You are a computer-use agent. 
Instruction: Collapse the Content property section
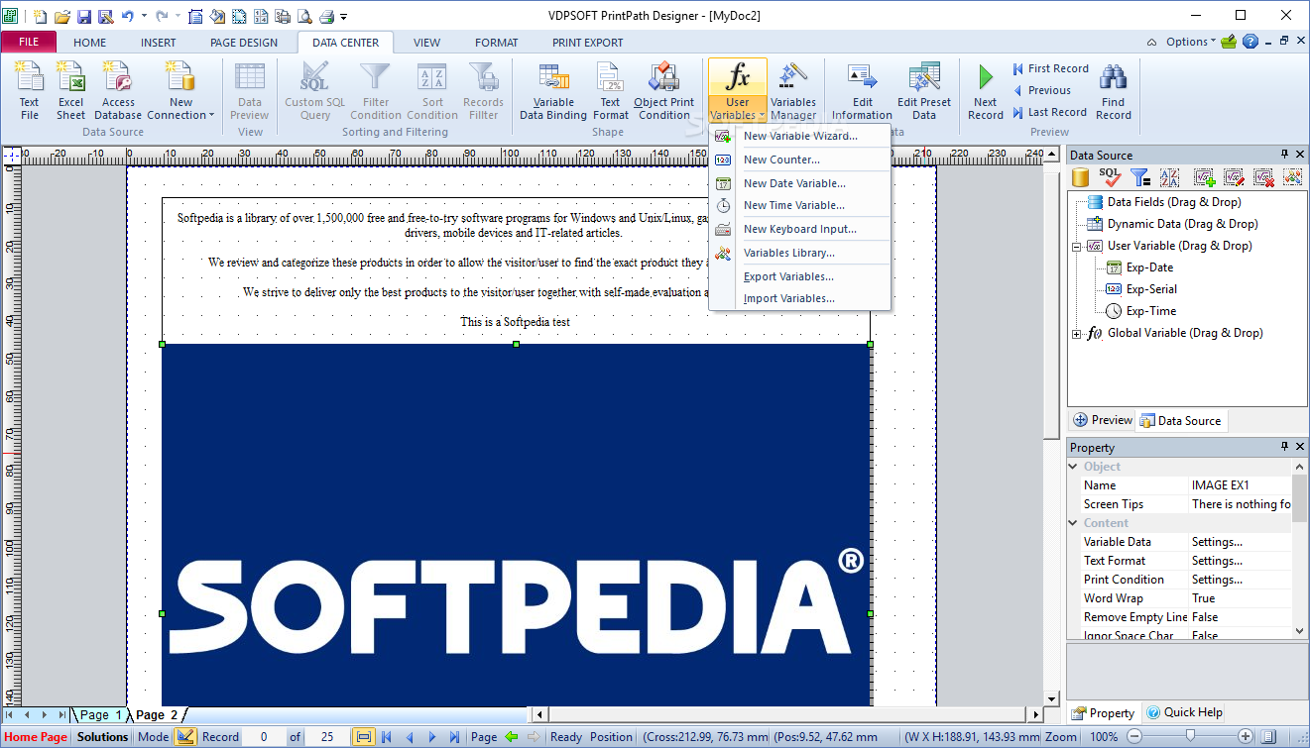pos(1074,523)
